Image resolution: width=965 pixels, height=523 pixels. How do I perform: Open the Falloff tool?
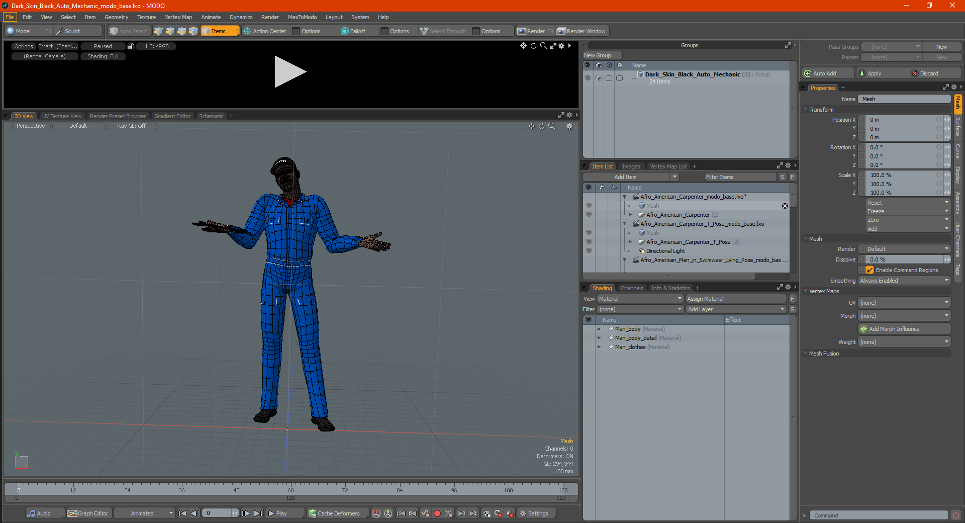point(353,31)
